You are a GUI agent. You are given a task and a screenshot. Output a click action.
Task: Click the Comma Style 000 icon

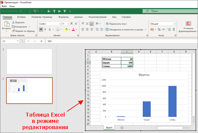click(x=163, y=29)
